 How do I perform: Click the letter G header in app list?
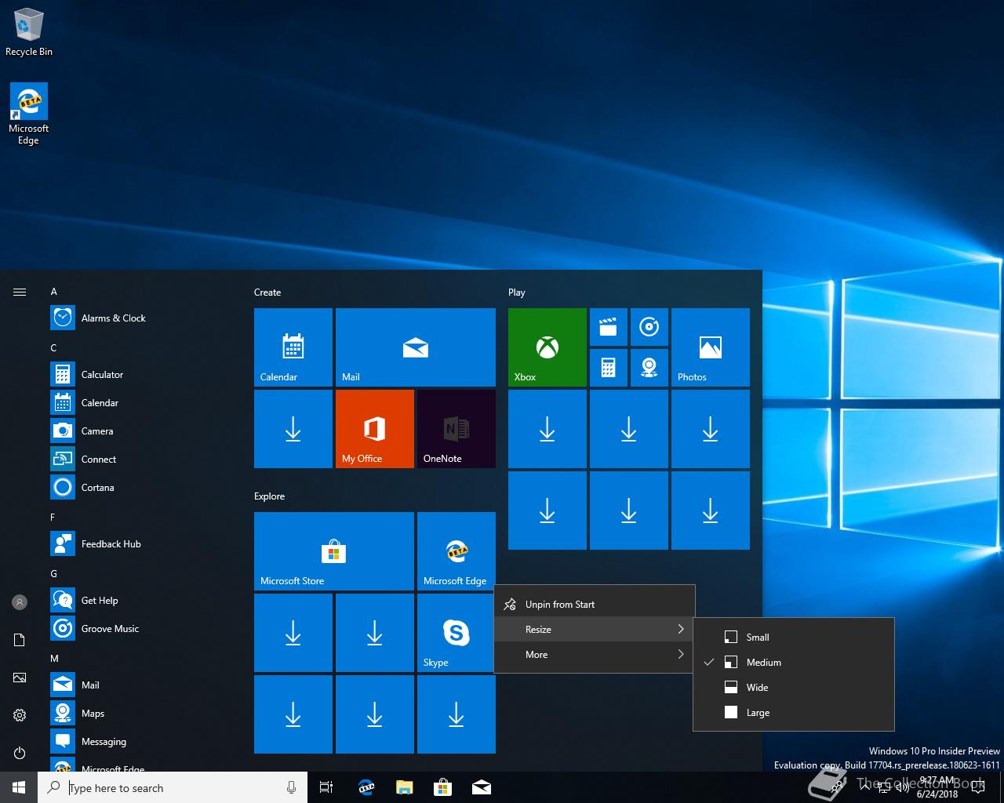[54, 574]
